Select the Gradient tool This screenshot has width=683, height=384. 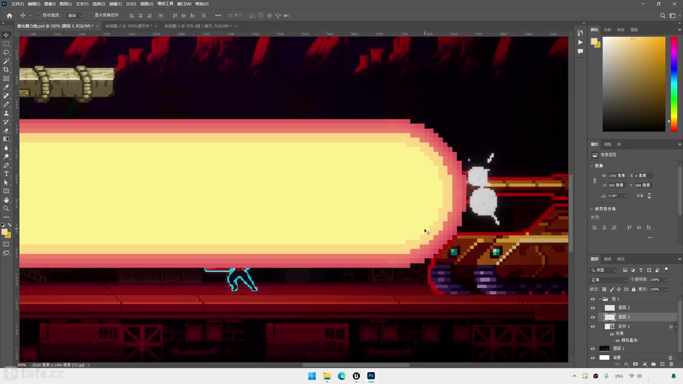(x=6, y=139)
